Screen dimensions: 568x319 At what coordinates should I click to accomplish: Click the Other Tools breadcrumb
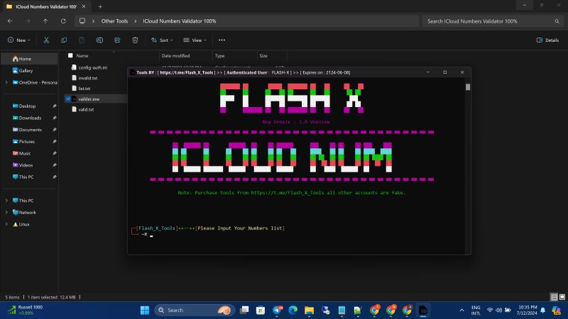point(114,21)
